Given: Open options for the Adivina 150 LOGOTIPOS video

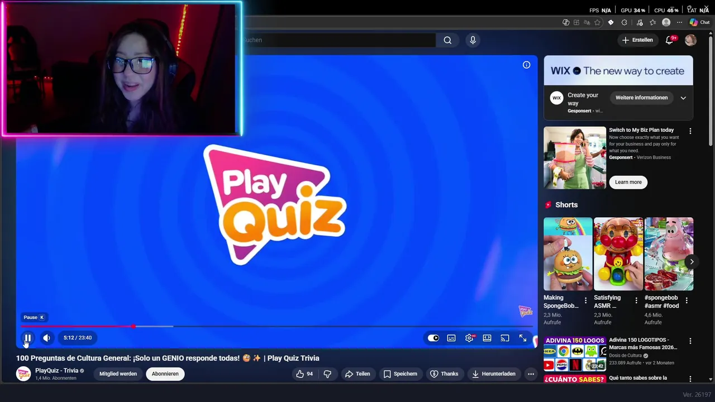Looking at the screenshot, I should pyautogui.click(x=690, y=341).
